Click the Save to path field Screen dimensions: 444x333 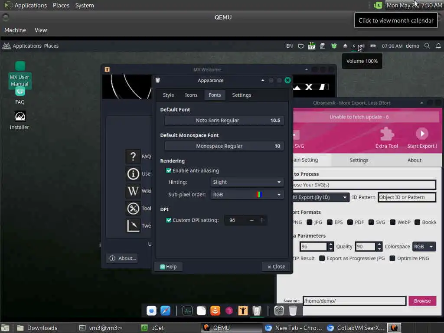click(x=355, y=301)
